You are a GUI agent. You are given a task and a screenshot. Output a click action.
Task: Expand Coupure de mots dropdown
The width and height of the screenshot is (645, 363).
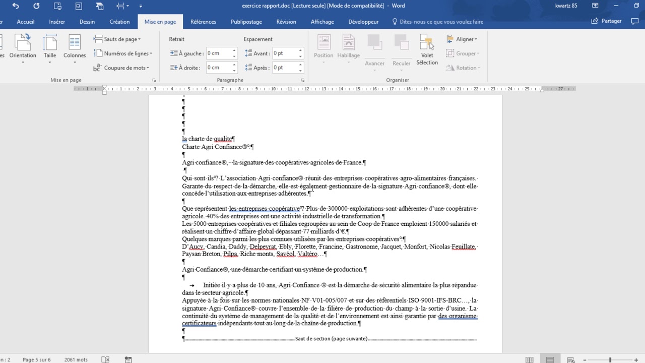pos(120,68)
